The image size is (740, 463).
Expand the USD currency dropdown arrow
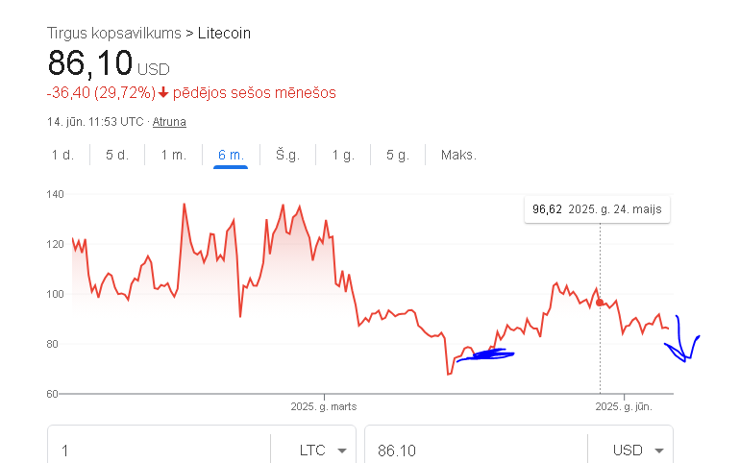(659, 451)
